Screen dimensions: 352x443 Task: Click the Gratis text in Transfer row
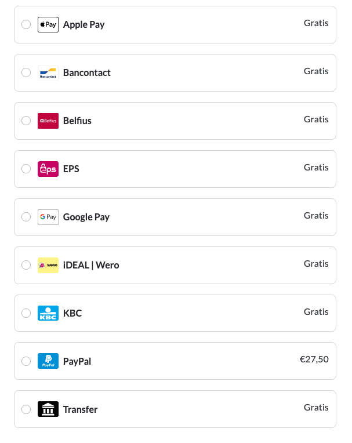click(x=316, y=408)
